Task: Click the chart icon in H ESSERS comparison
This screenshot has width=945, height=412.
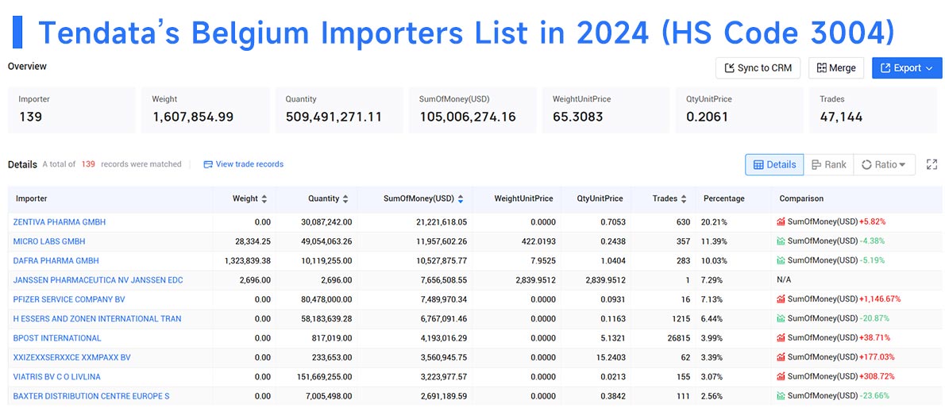Action: pos(781,318)
